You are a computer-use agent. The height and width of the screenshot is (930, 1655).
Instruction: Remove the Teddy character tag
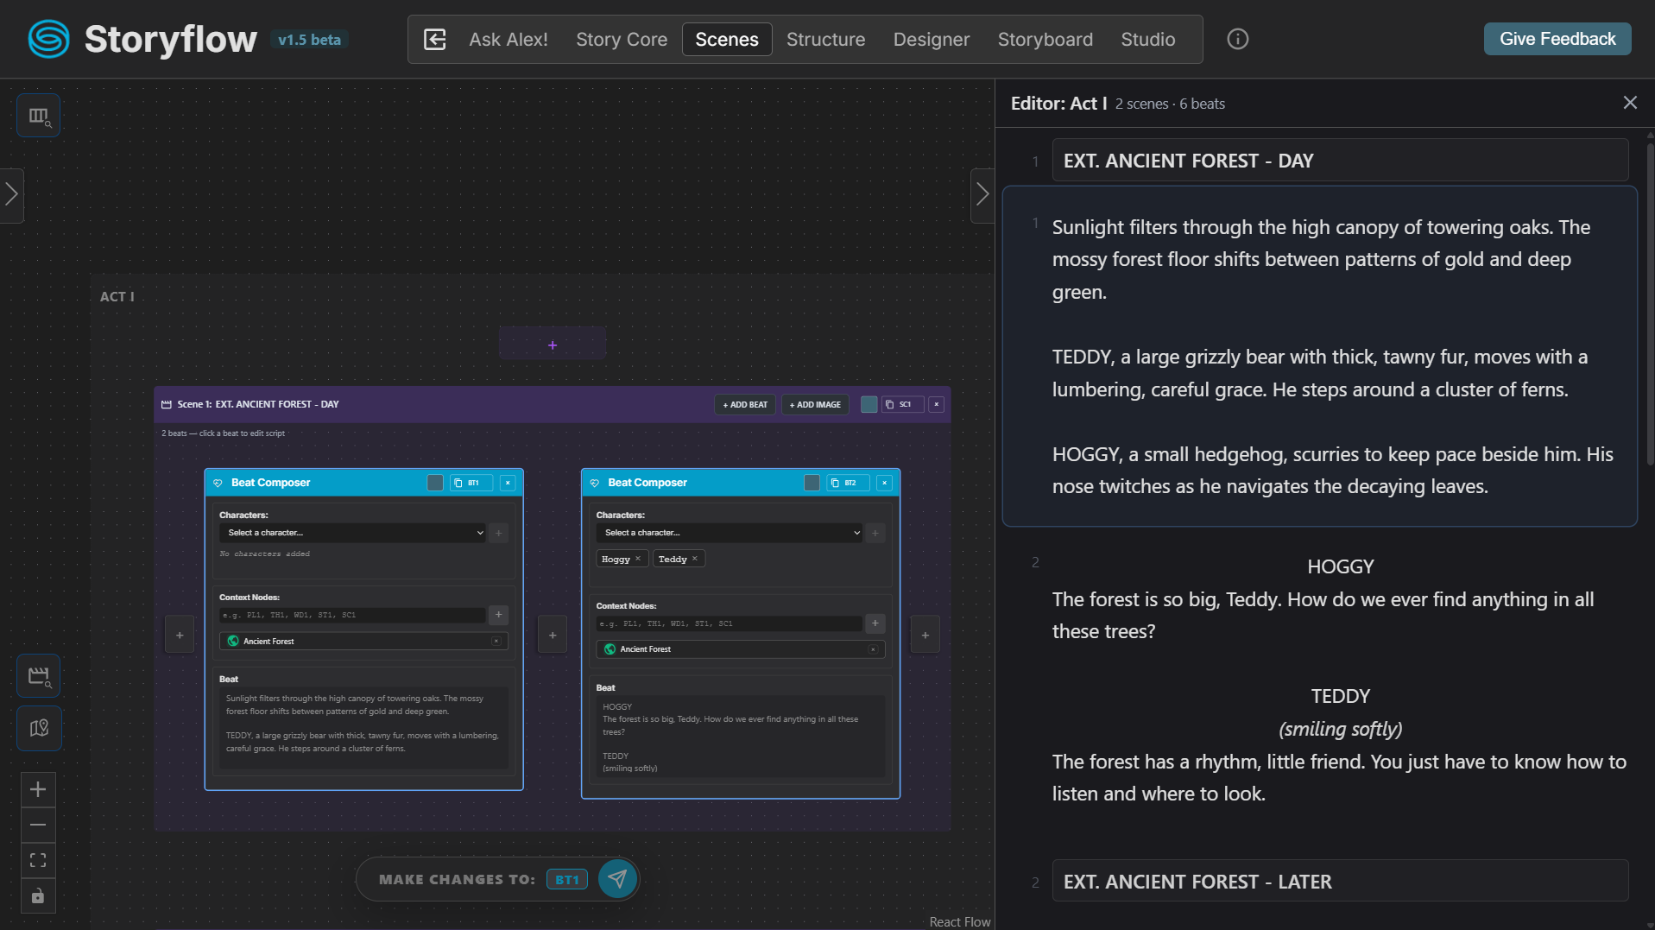(x=695, y=559)
